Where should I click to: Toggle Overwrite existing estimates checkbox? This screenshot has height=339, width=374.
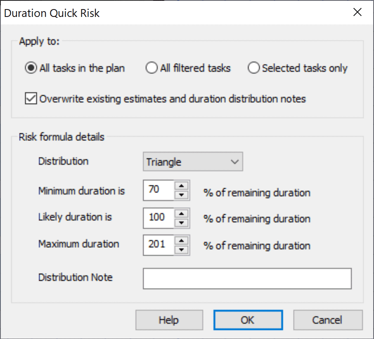point(31,99)
